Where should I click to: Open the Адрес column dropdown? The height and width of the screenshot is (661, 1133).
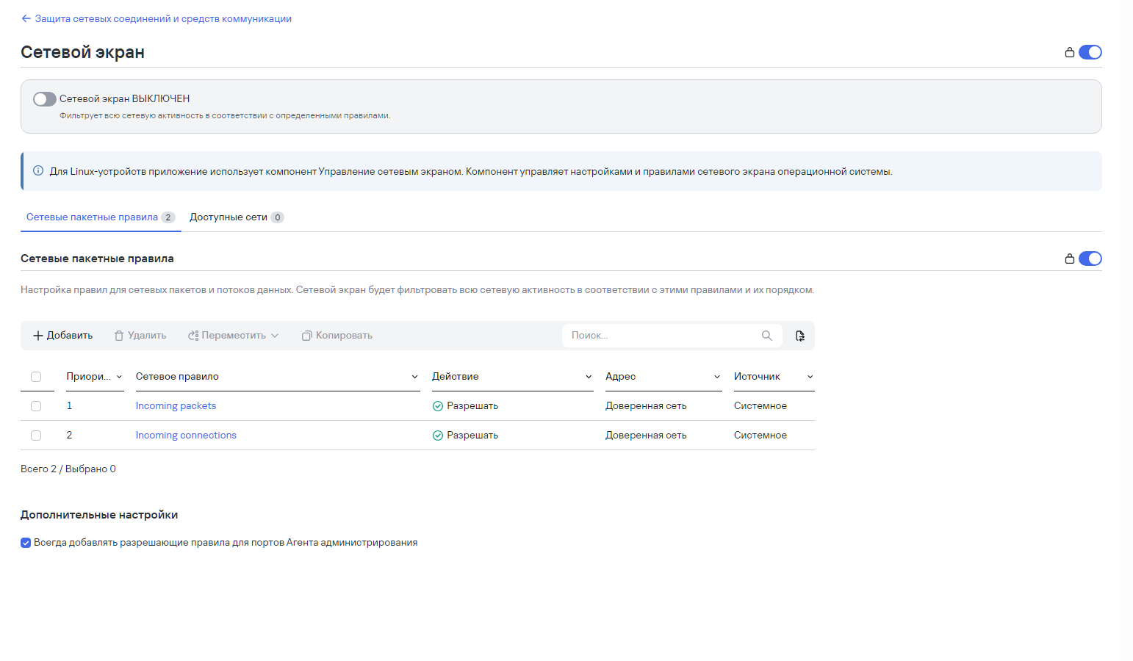tap(717, 377)
